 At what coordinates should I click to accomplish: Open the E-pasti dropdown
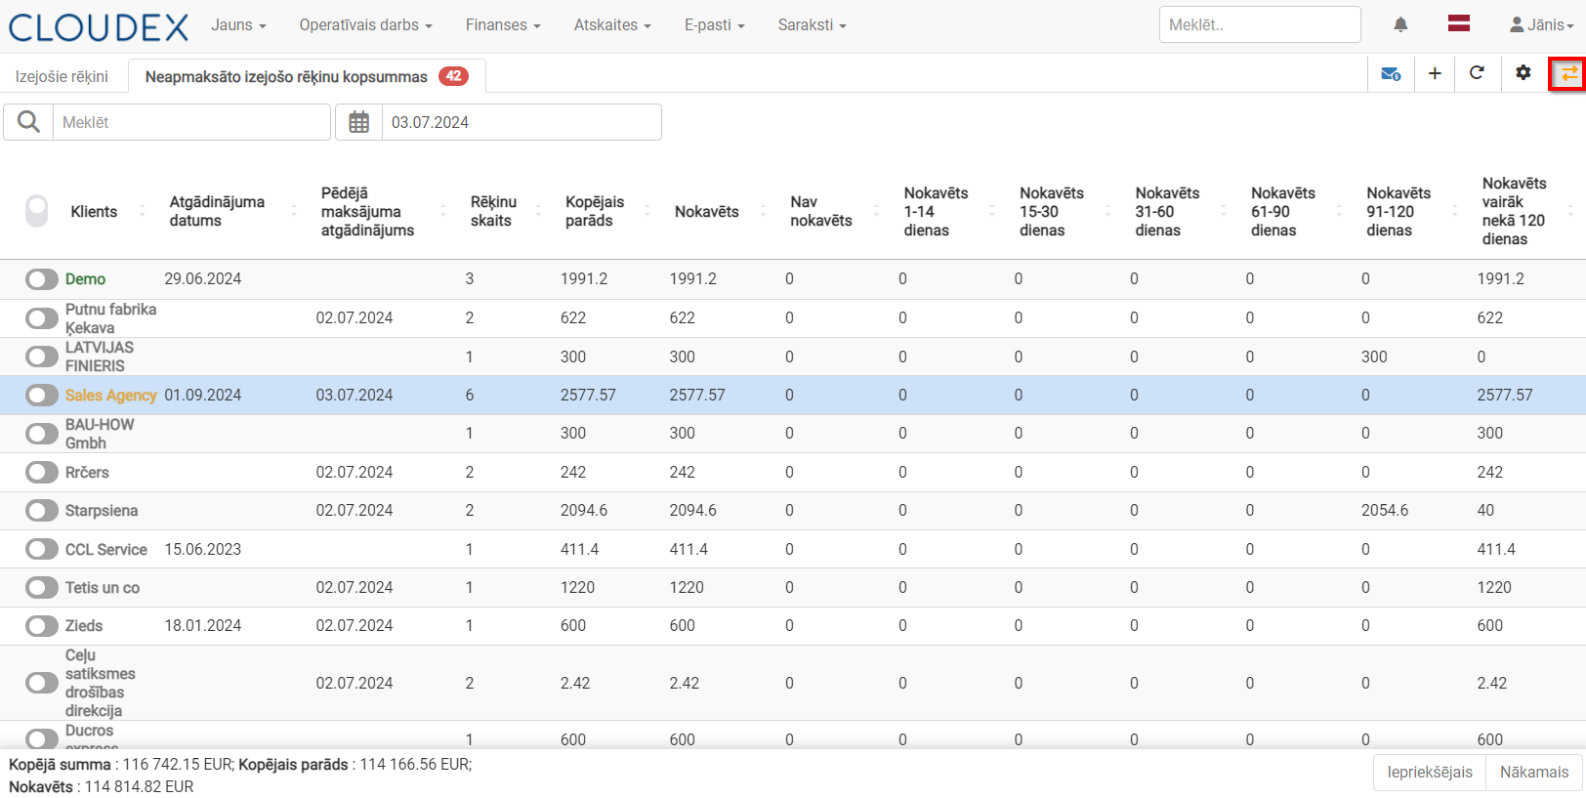pyautogui.click(x=714, y=25)
